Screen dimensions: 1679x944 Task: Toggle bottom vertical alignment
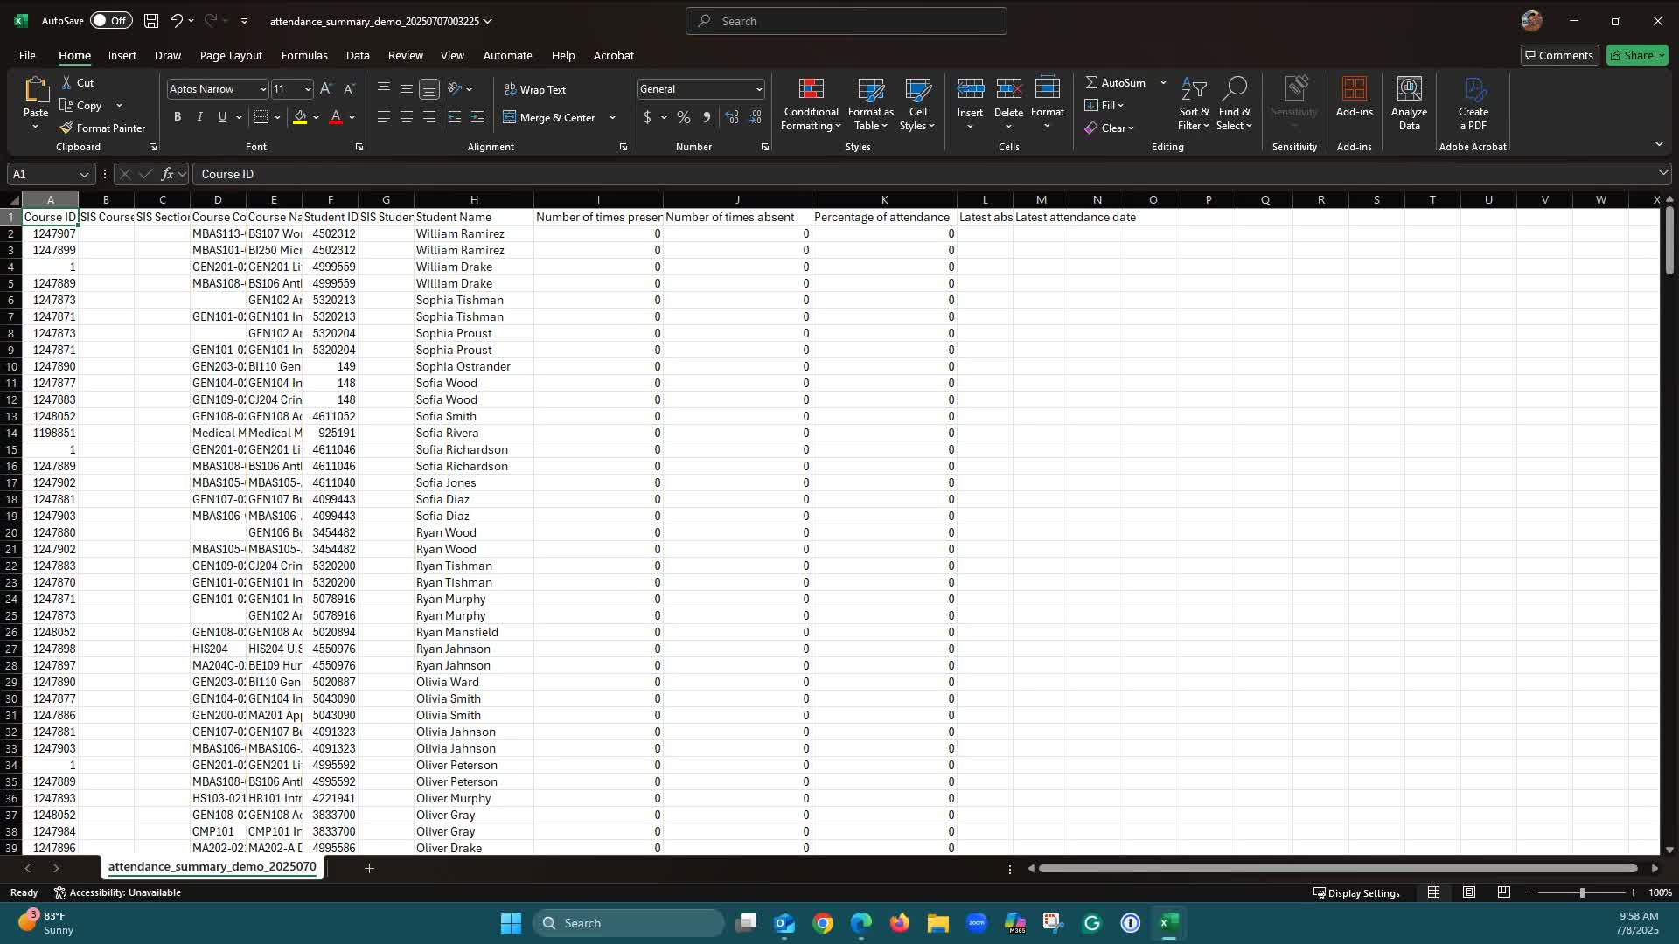(429, 89)
